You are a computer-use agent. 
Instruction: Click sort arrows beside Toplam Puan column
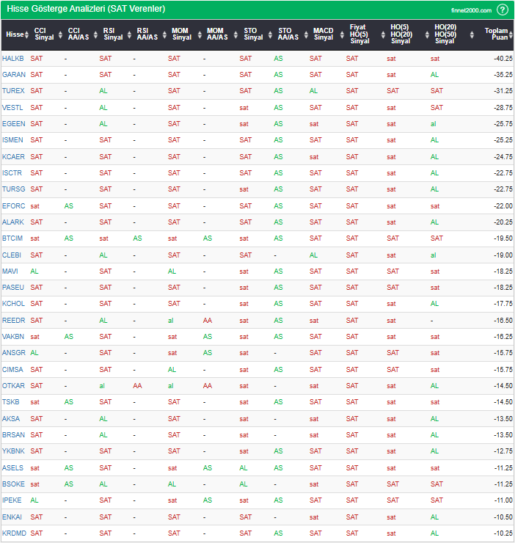point(509,34)
